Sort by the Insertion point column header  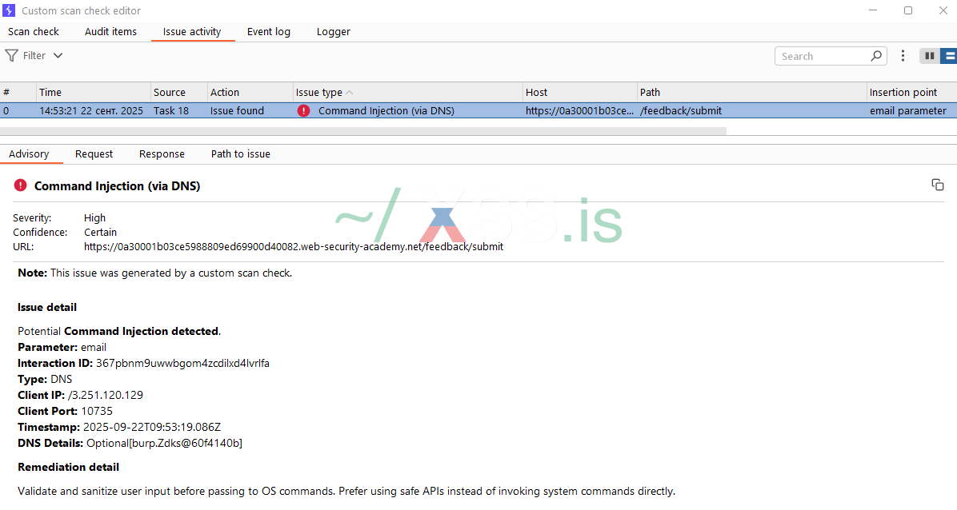click(912, 92)
